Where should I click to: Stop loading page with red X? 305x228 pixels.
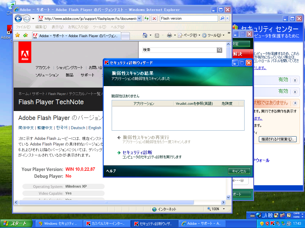(154, 18)
